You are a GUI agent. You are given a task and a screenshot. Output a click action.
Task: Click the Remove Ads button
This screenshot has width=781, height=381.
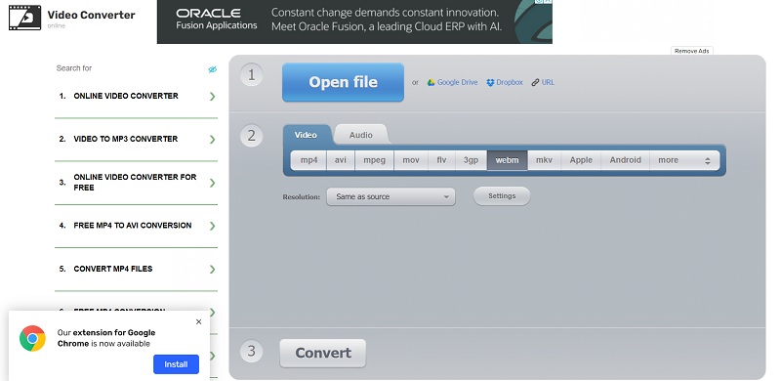pyautogui.click(x=692, y=51)
